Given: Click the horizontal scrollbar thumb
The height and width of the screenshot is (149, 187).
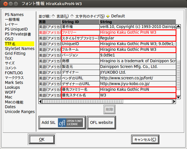Looking at the screenshot, I should (83, 102).
